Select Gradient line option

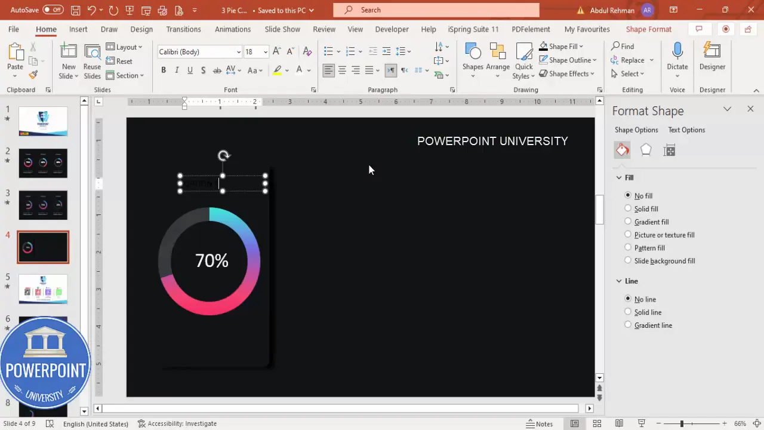[x=628, y=325]
